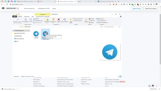Open "Как пользоваться" menu link

point(29,8)
